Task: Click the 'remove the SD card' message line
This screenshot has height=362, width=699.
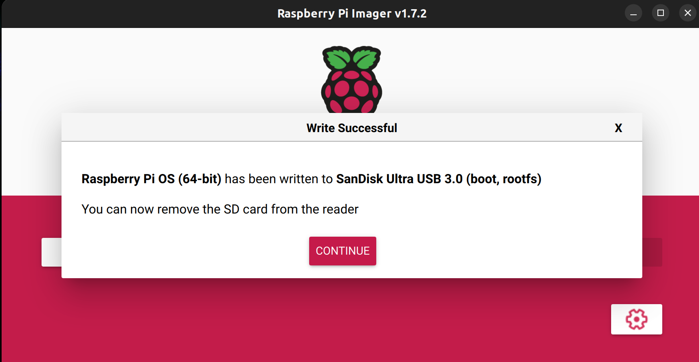Action: tap(220, 209)
